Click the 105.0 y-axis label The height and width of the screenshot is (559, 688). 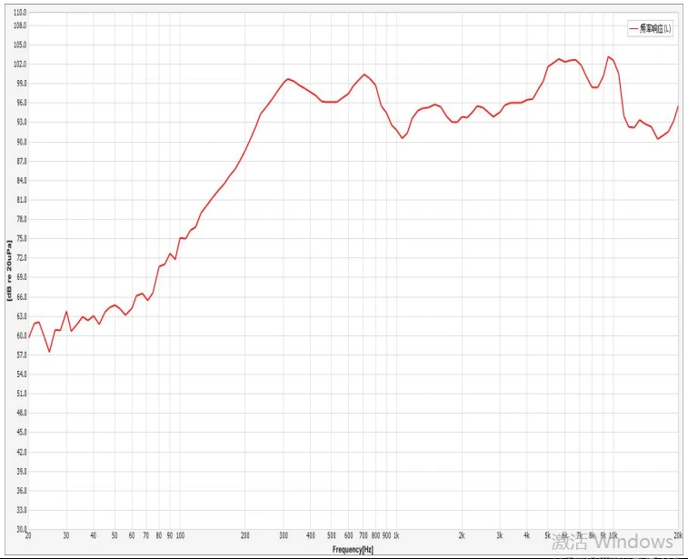pos(21,45)
